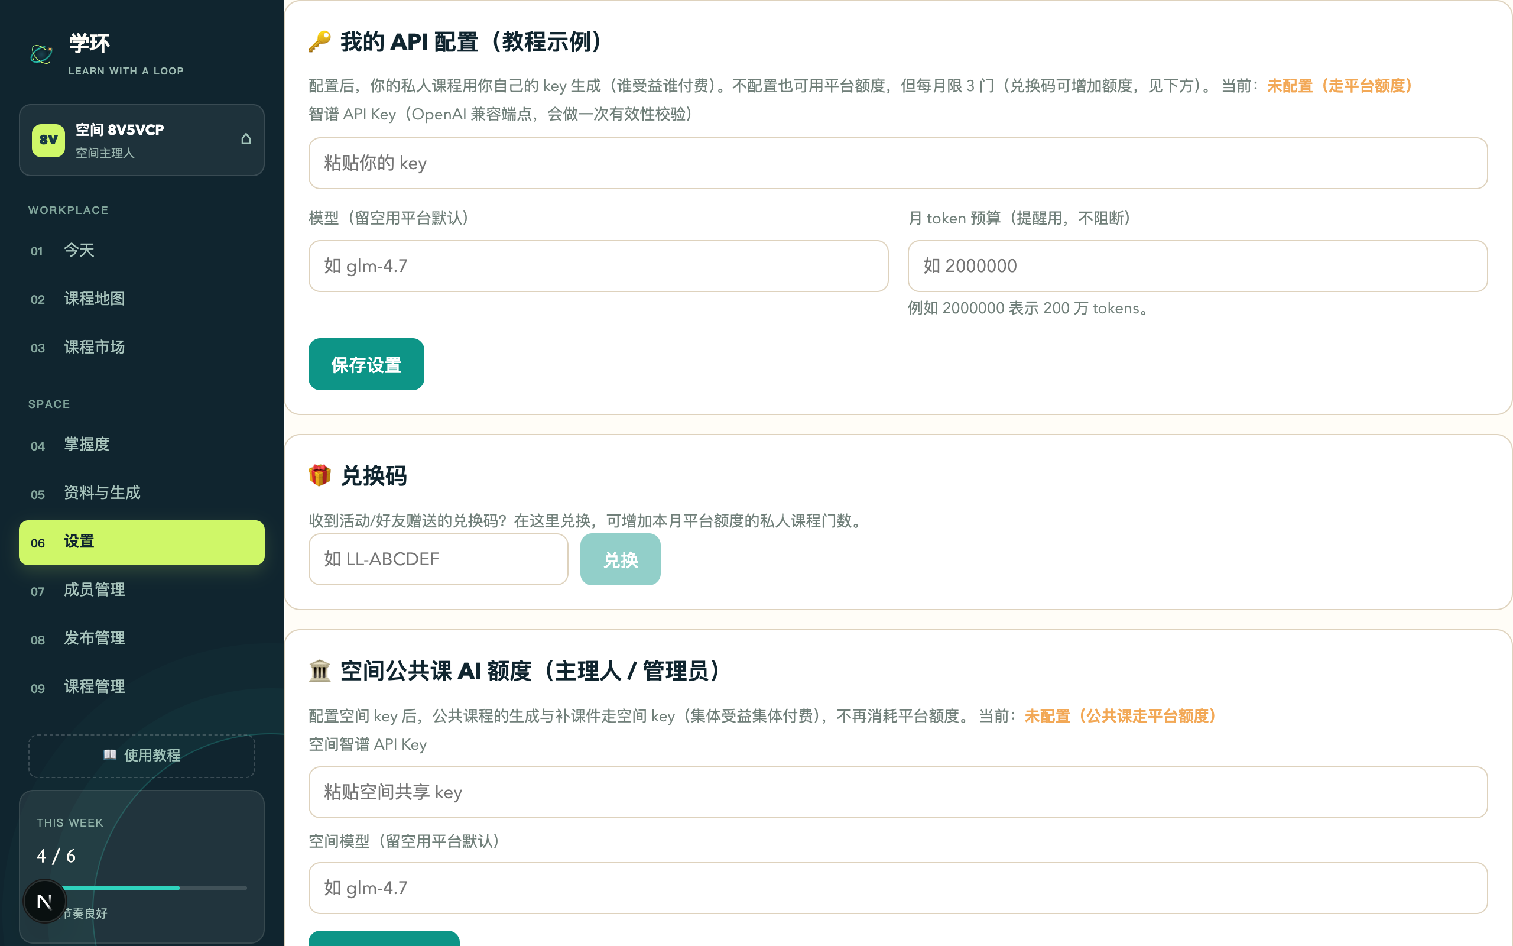
Task: Open 发布管理 from sidebar
Action: click(142, 638)
